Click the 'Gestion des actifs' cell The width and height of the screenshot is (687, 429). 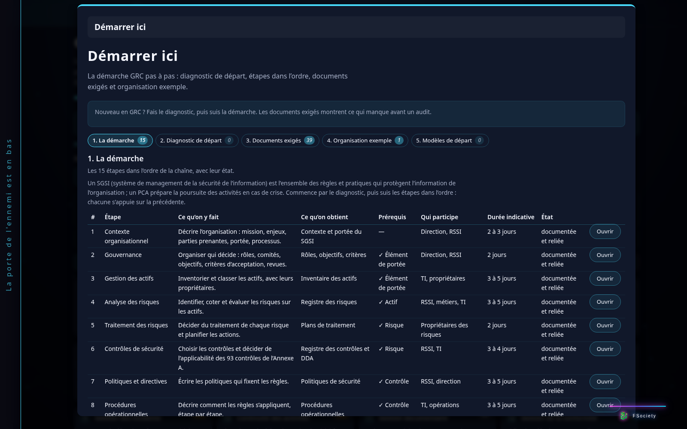tap(129, 278)
